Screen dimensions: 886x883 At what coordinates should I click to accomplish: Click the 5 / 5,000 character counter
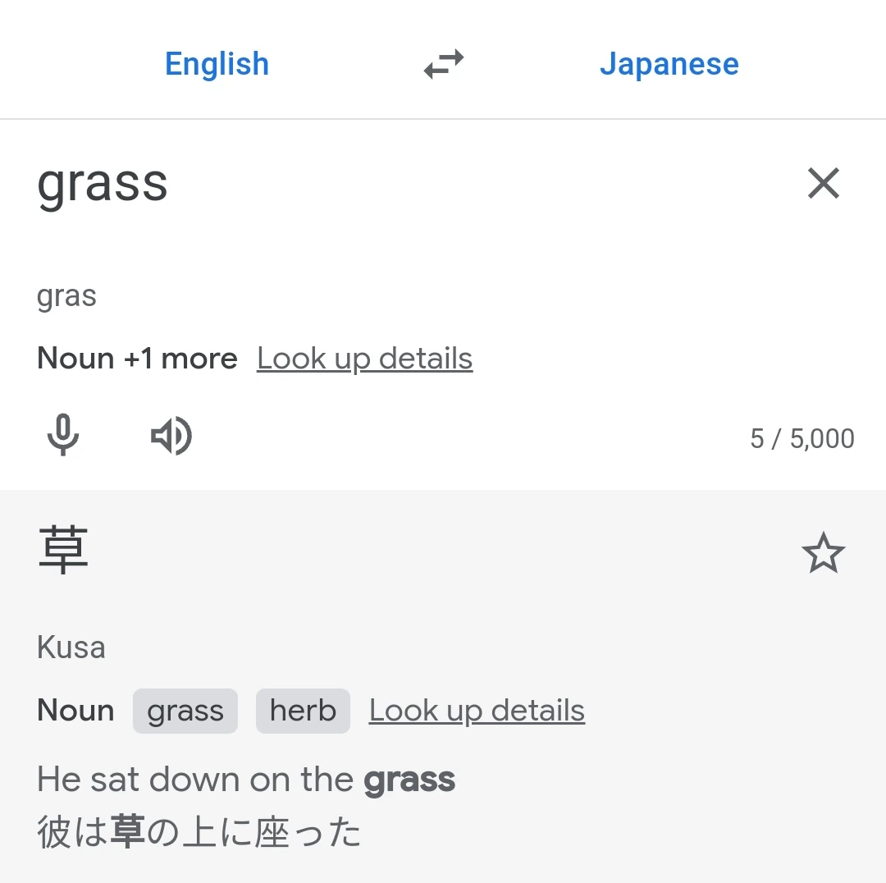tap(802, 438)
